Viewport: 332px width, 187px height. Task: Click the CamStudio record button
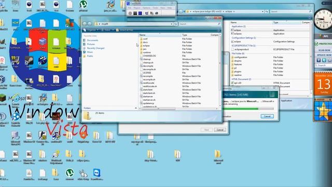[130, 13]
